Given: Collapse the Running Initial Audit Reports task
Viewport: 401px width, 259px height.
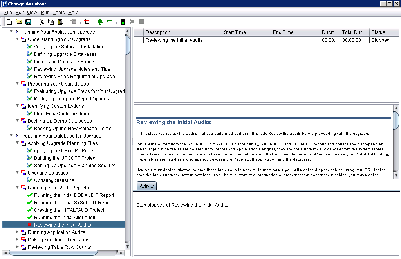Looking at the screenshot, I should point(17,187).
